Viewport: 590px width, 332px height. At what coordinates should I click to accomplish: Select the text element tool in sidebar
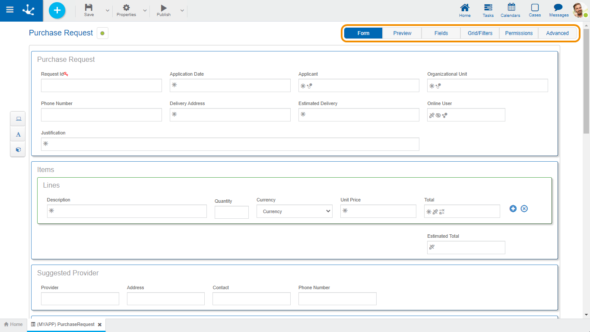coord(18,134)
